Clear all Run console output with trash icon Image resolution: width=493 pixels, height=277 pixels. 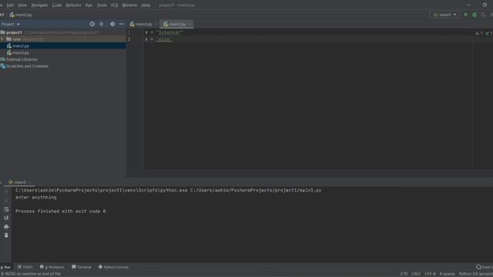(6, 235)
